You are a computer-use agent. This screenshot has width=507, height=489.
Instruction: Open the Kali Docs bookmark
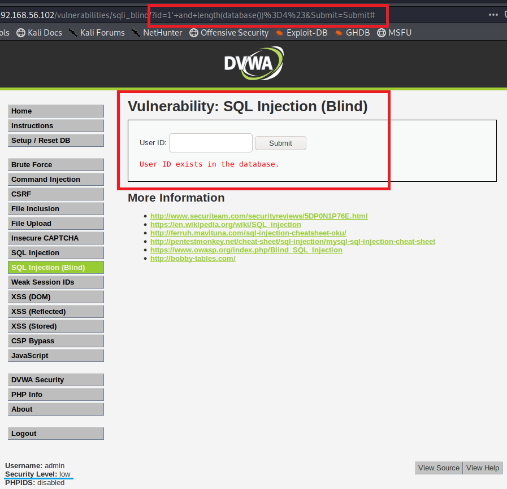(x=40, y=33)
